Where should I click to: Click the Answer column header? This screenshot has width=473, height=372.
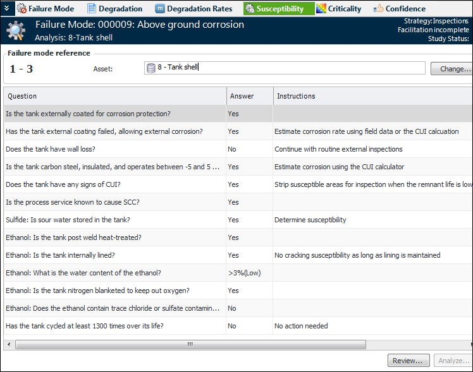pyautogui.click(x=250, y=96)
